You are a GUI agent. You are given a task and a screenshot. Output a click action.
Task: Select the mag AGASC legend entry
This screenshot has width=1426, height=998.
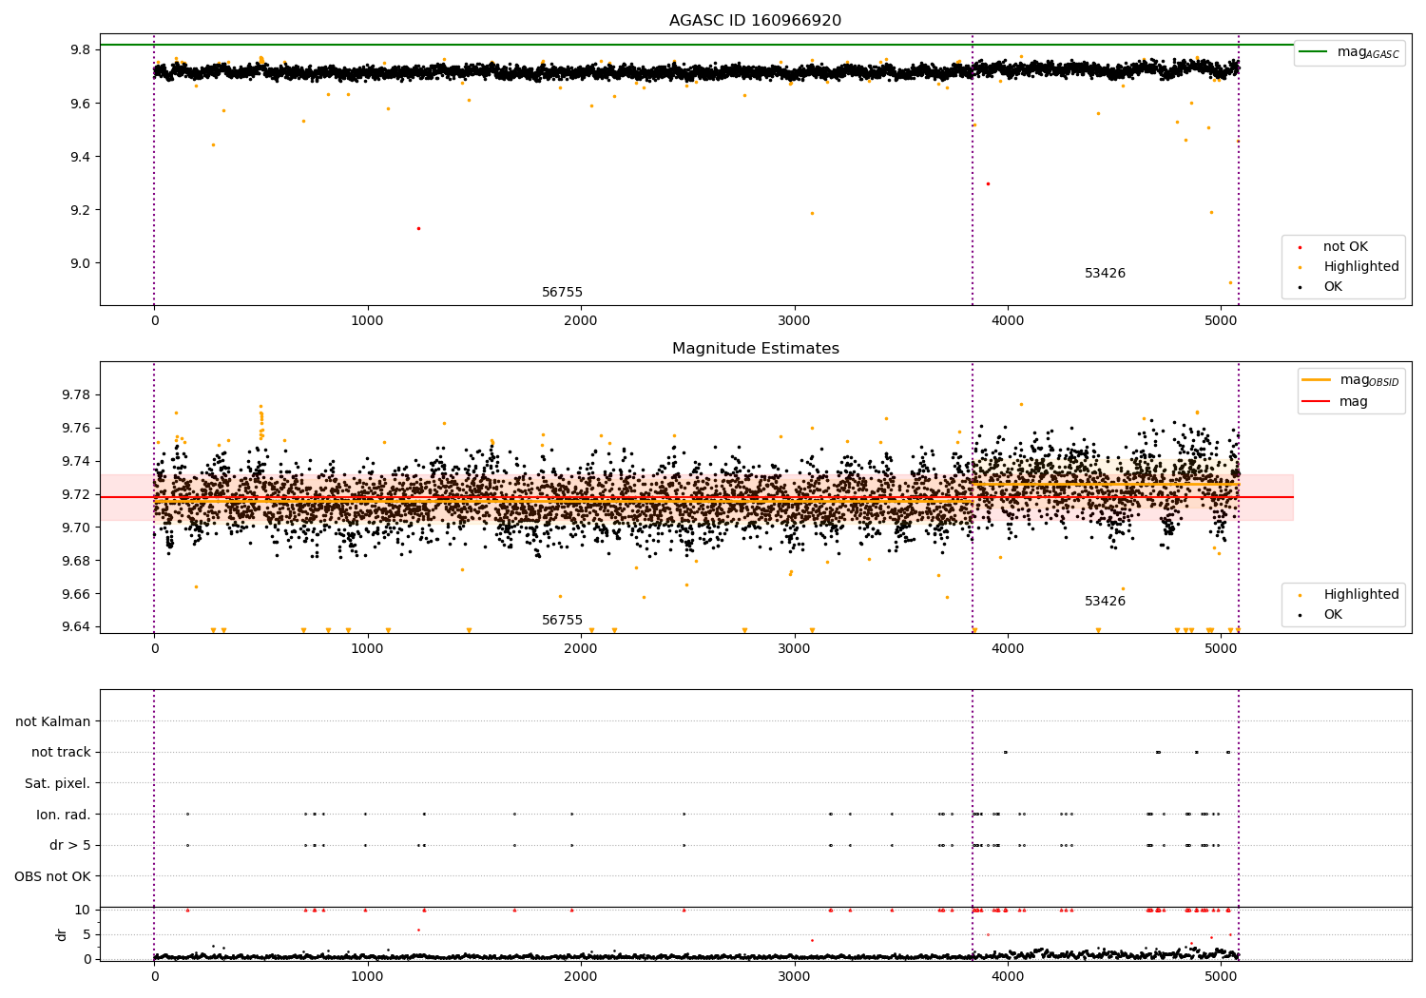tap(1349, 52)
